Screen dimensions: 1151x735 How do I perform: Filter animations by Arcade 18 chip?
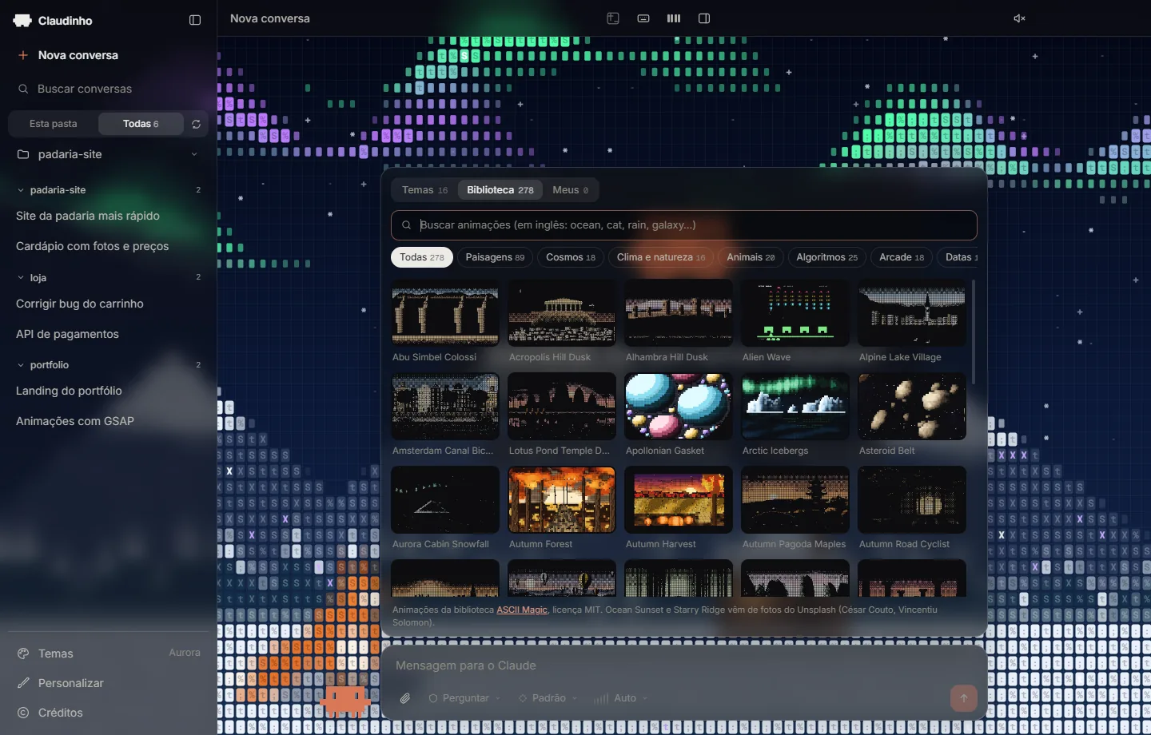tap(902, 257)
